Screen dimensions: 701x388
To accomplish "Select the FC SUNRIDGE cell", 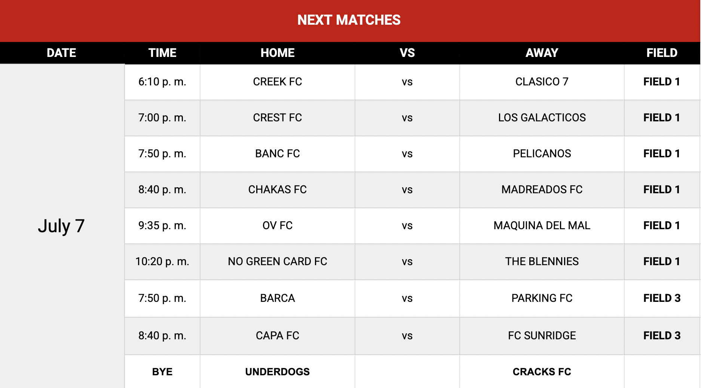I will point(542,336).
